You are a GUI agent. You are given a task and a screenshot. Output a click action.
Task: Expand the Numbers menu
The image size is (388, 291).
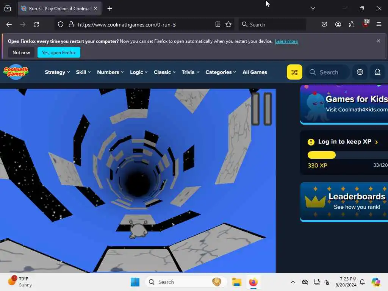[110, 72]
